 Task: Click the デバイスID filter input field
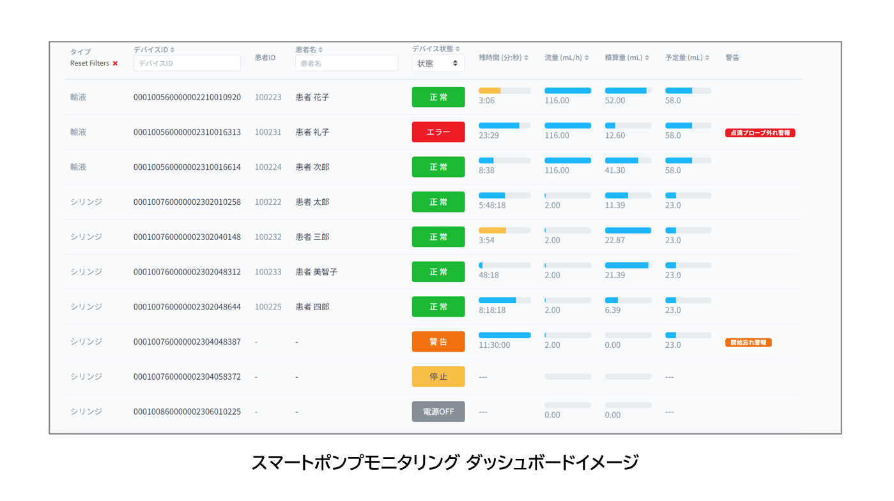point(187,63)
